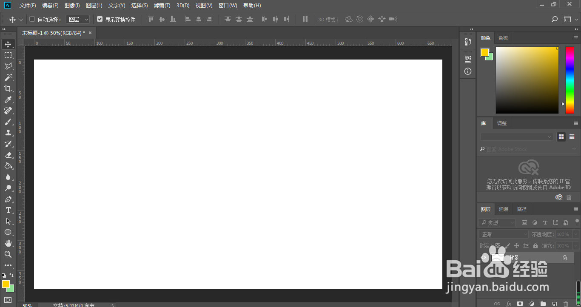581x307 pixels.
Task: Swap foreground and background colors
Action: point(12,275)
